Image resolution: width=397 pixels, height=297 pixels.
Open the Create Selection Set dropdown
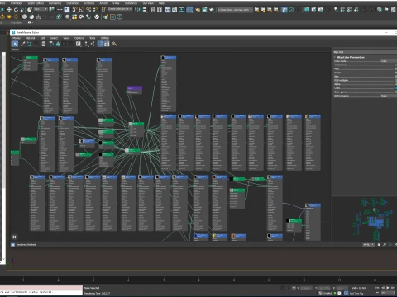coord(120,9)
